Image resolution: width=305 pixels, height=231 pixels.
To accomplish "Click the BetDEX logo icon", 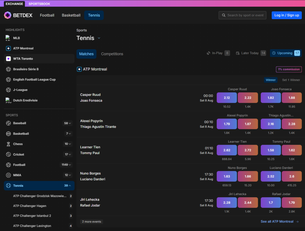I will [7, 15].
